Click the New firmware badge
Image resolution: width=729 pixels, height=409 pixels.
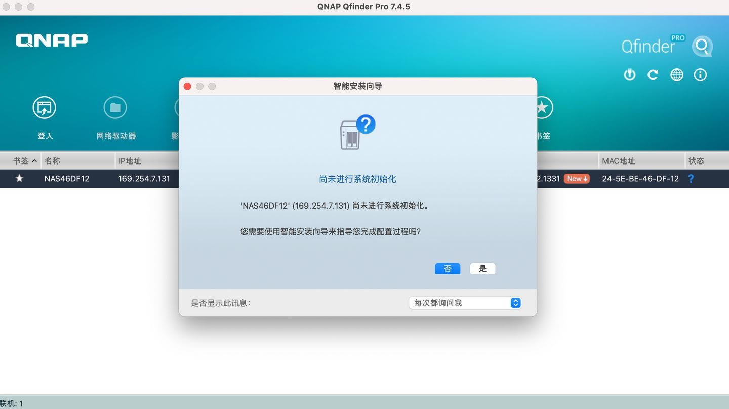pyautogui.click(x=577, y=179)
